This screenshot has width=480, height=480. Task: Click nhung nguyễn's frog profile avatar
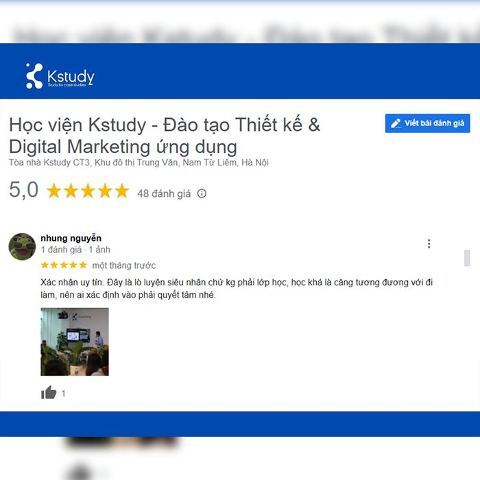point(22,247)
